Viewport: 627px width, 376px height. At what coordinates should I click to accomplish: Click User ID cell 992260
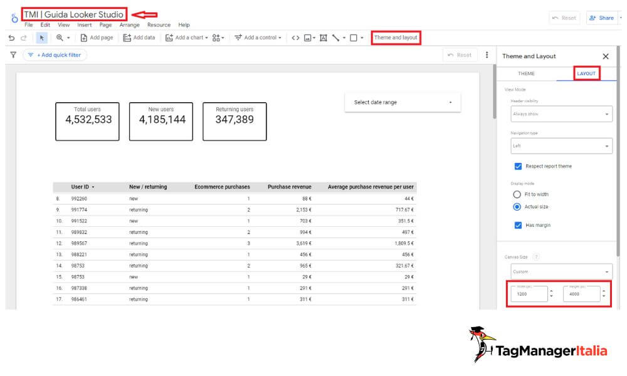point(79,199)
